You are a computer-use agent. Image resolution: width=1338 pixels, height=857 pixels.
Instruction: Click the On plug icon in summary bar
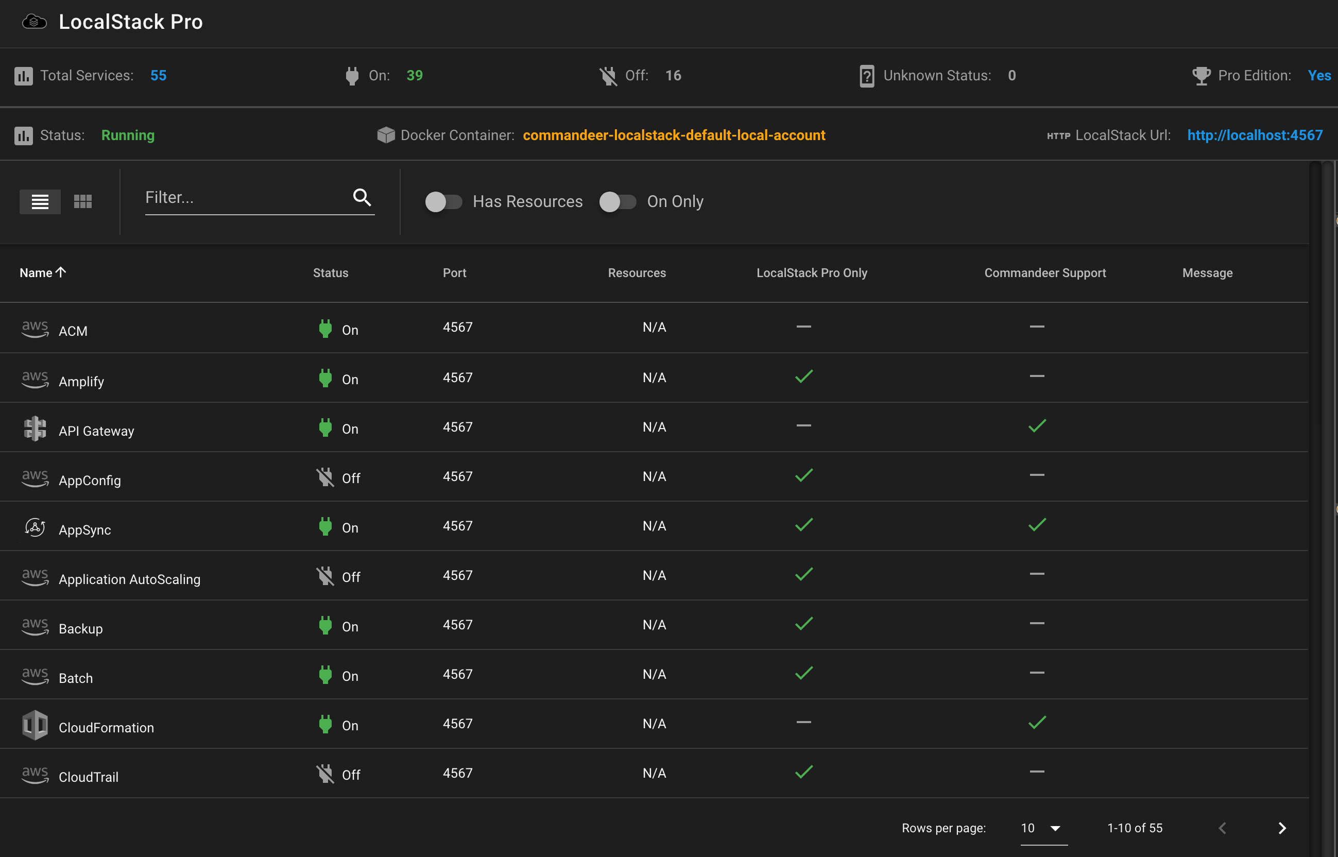tap(352, 76)
